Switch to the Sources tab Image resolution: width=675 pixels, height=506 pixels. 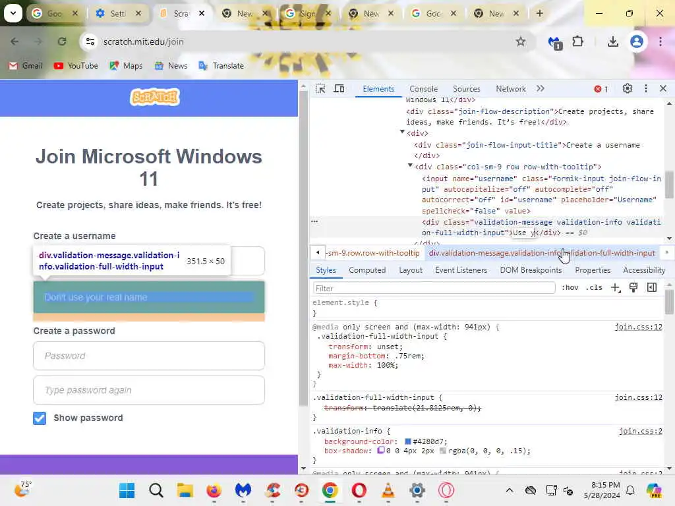pyautogui.click(x=466, y=89)
